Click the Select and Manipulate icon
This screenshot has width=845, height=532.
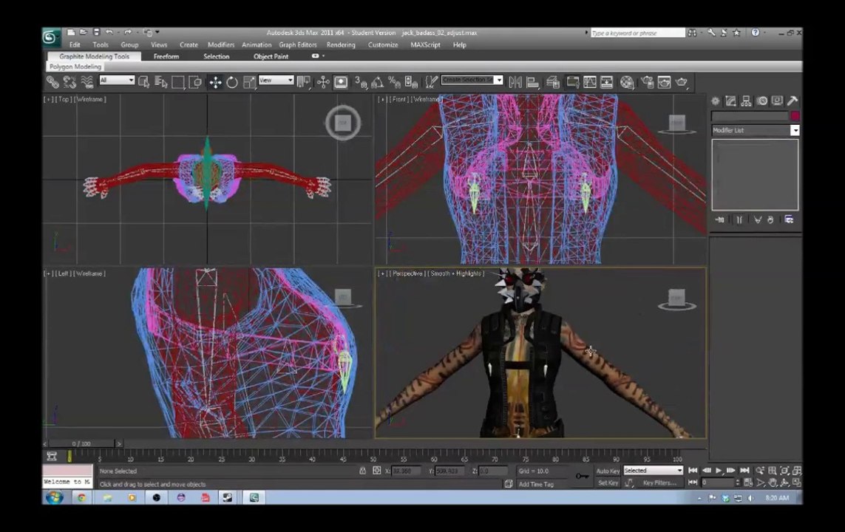tap(323, 82)
